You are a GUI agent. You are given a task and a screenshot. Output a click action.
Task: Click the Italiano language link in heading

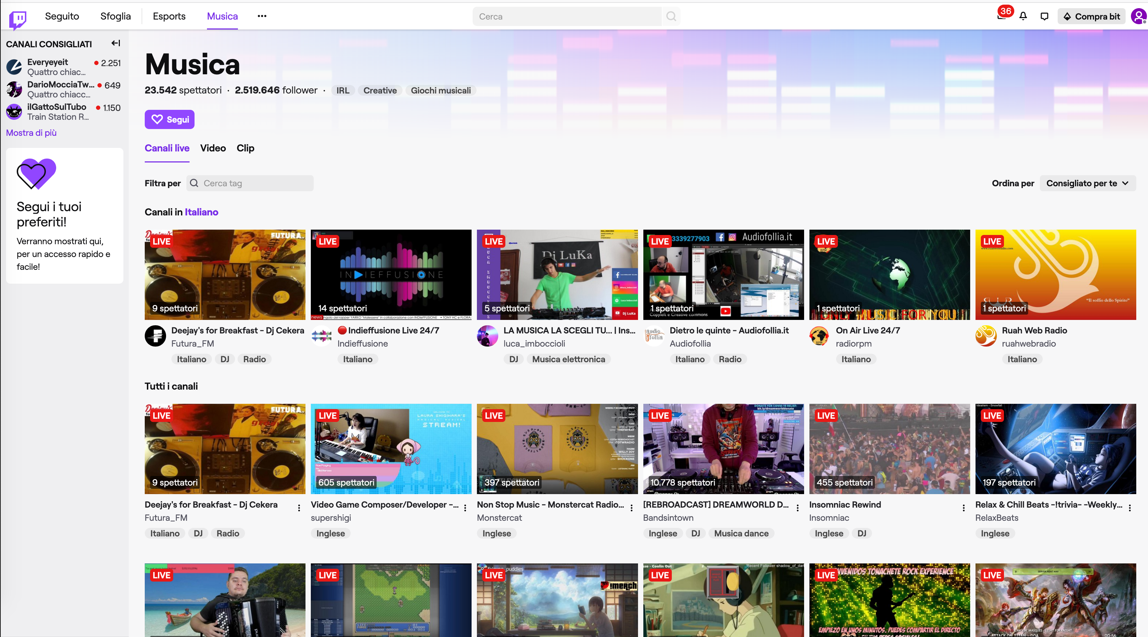point(201,212)
